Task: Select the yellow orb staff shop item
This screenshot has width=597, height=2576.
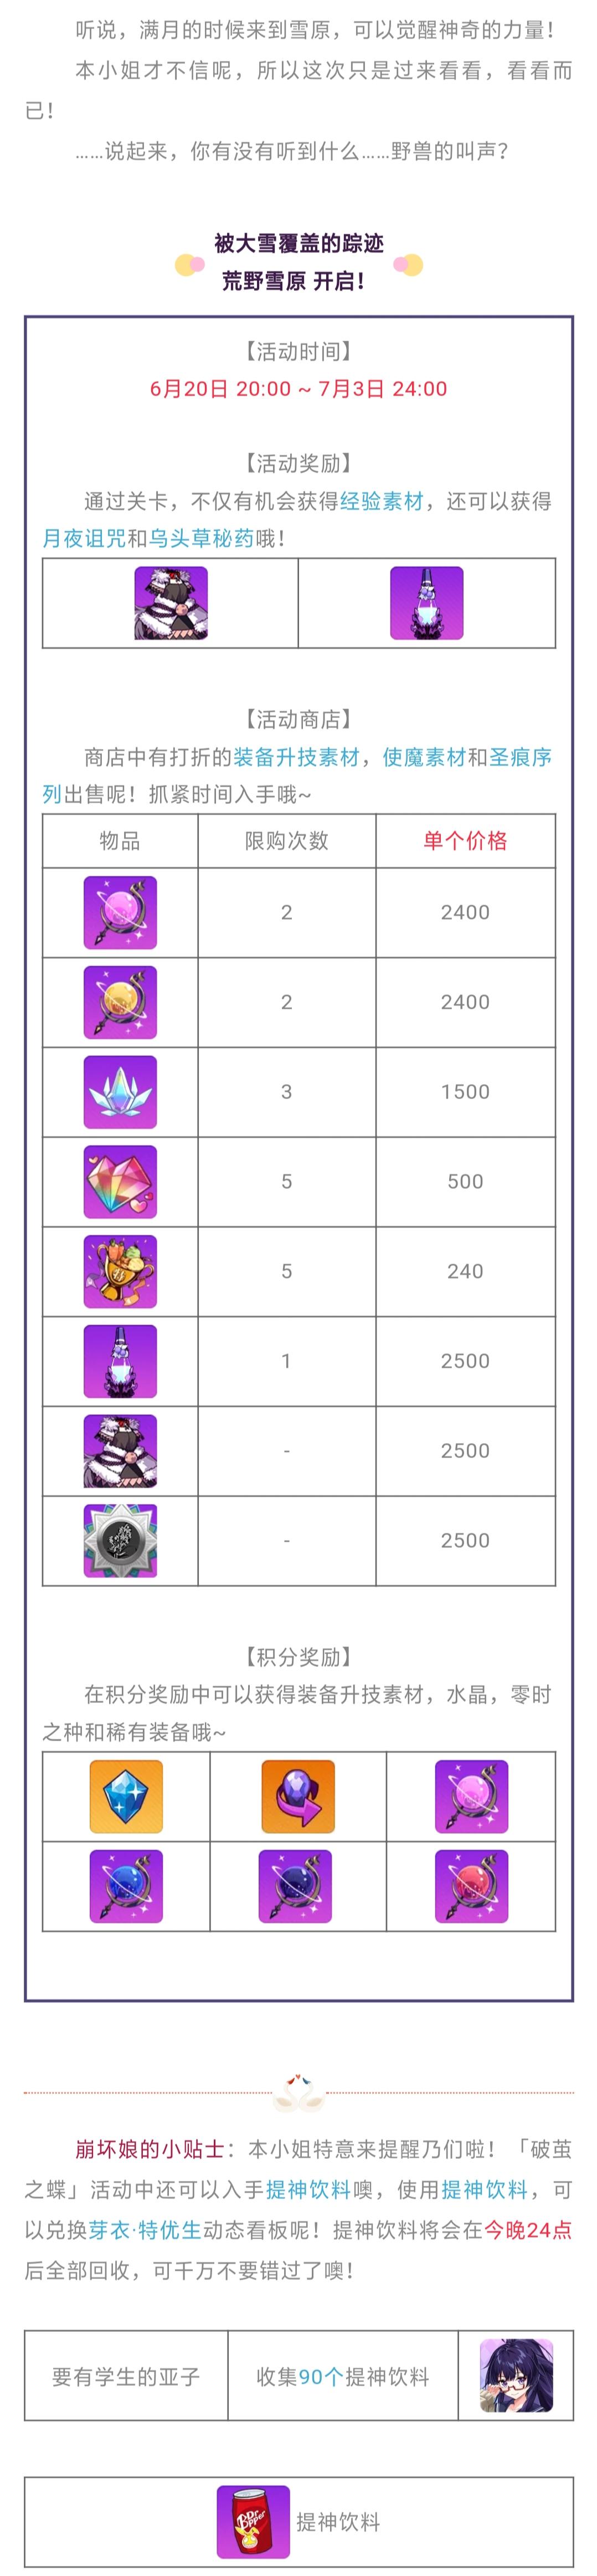Action: (x=120, y=1002)
